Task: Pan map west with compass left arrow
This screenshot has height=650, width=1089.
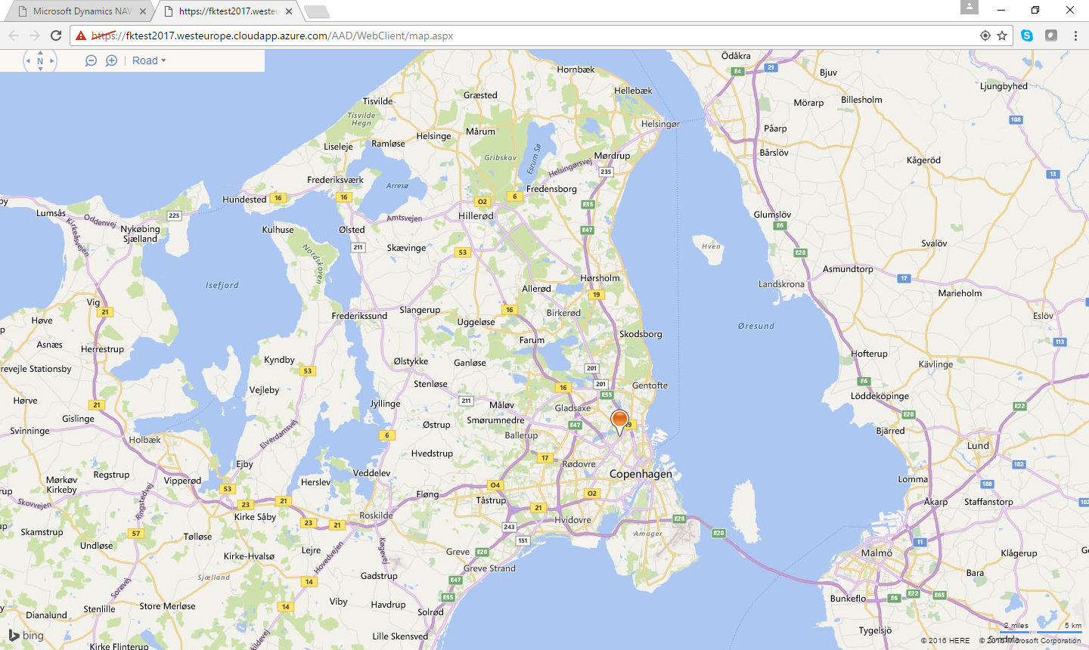Action: pyautogui.click(x=28, y=60)
